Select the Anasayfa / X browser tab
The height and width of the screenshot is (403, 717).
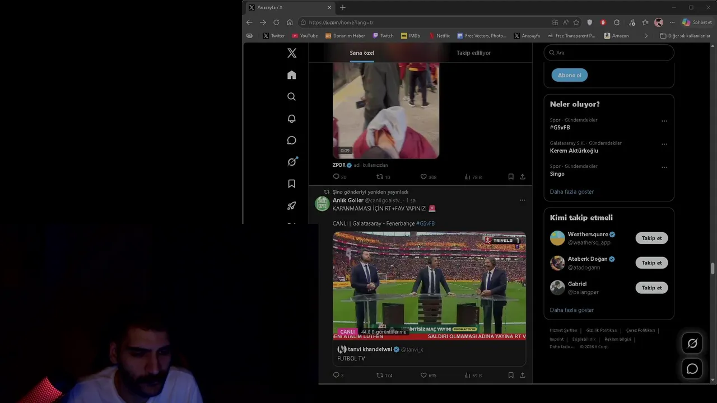tap(290, 7)
